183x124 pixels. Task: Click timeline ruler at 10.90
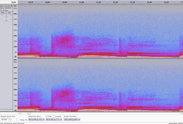coord(65,2)
